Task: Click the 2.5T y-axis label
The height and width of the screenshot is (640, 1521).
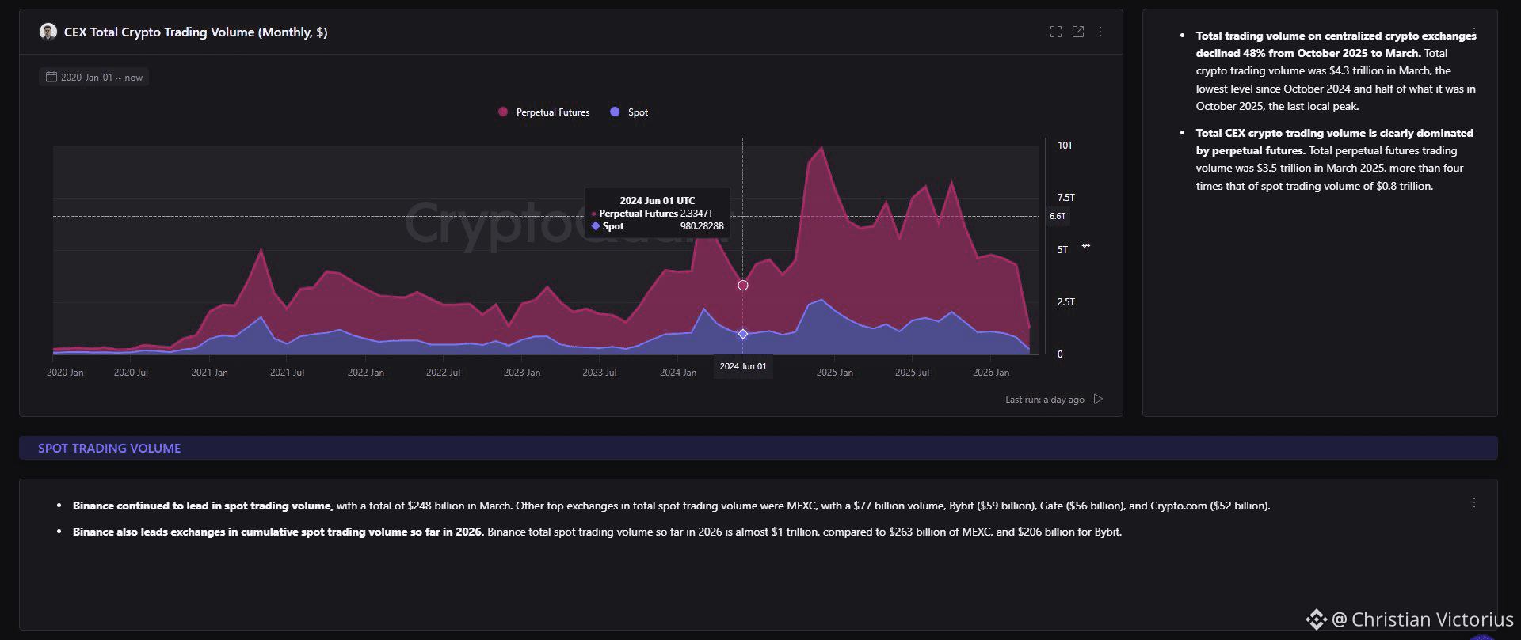Action: (1066, 302)
